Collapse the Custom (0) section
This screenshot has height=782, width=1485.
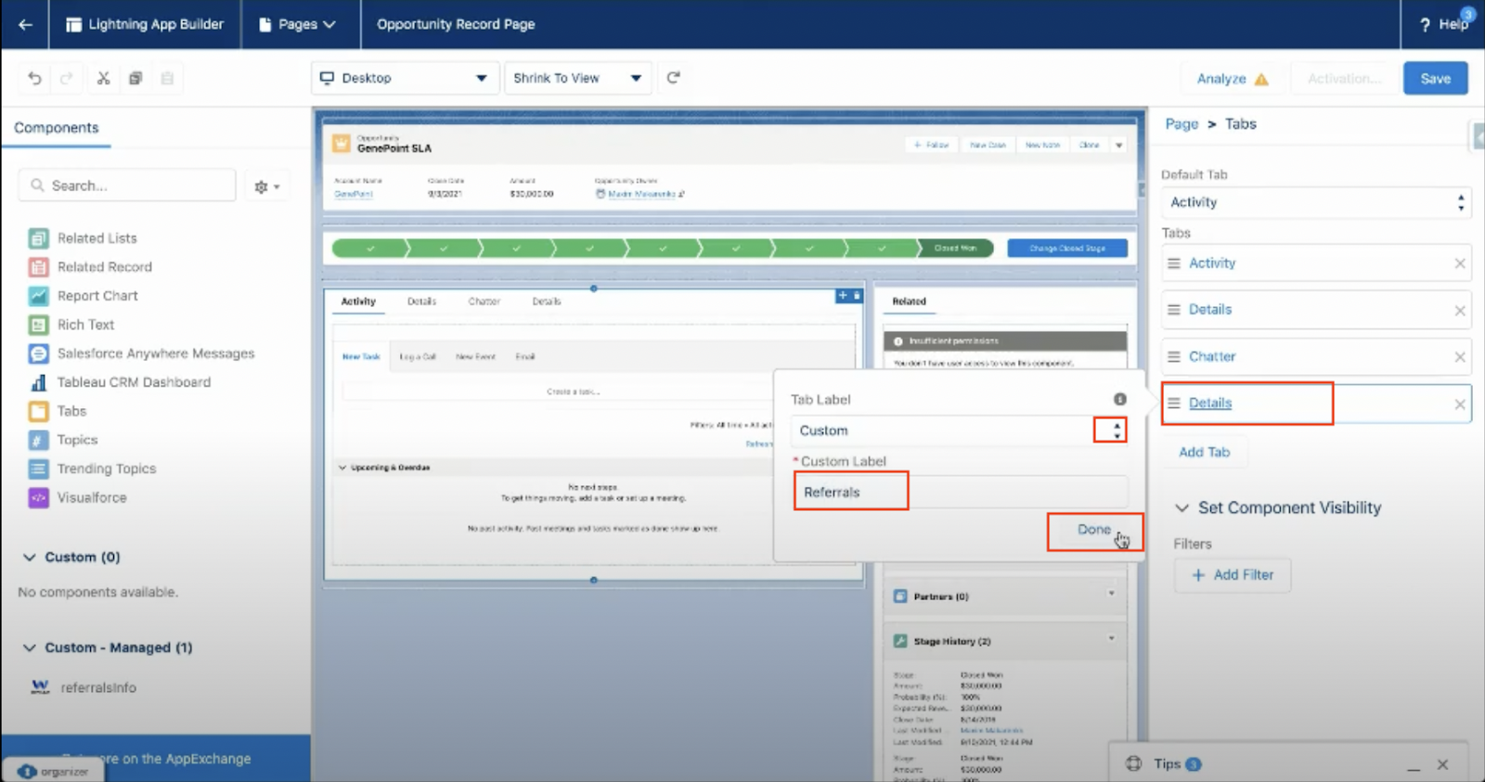click(x=30, y=558)
